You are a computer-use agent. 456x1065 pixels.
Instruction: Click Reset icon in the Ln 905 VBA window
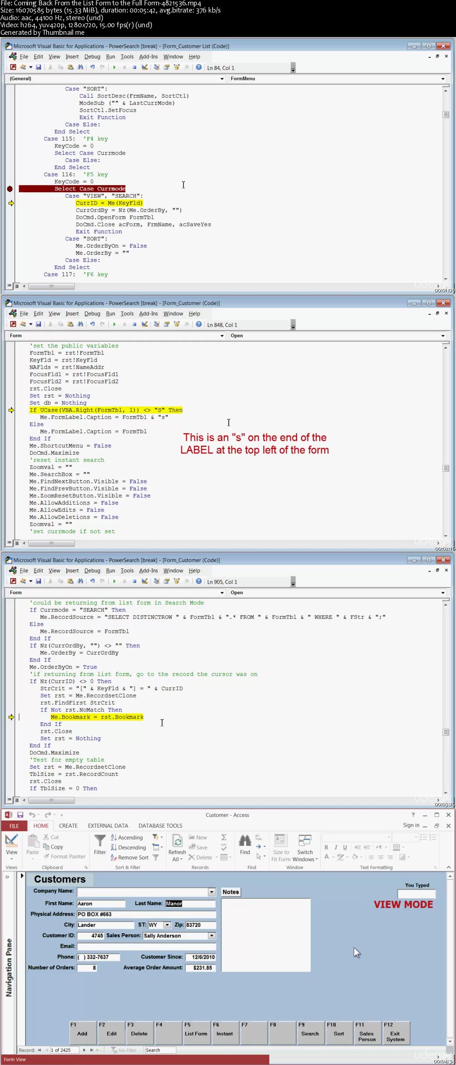(x=134, y=581)
